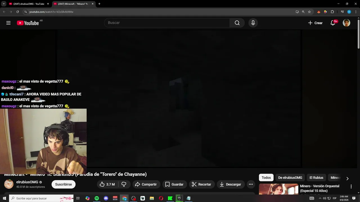The width and height of the screenshot is (360, 202).
Task: Like the video showing 3.7 M
Action: pos(107,184)
